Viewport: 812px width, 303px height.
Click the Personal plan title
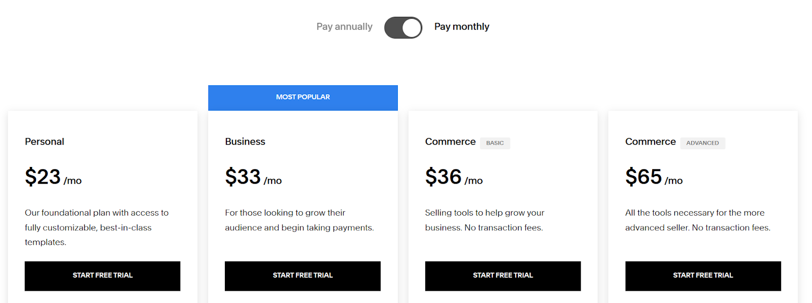(45, 142)
